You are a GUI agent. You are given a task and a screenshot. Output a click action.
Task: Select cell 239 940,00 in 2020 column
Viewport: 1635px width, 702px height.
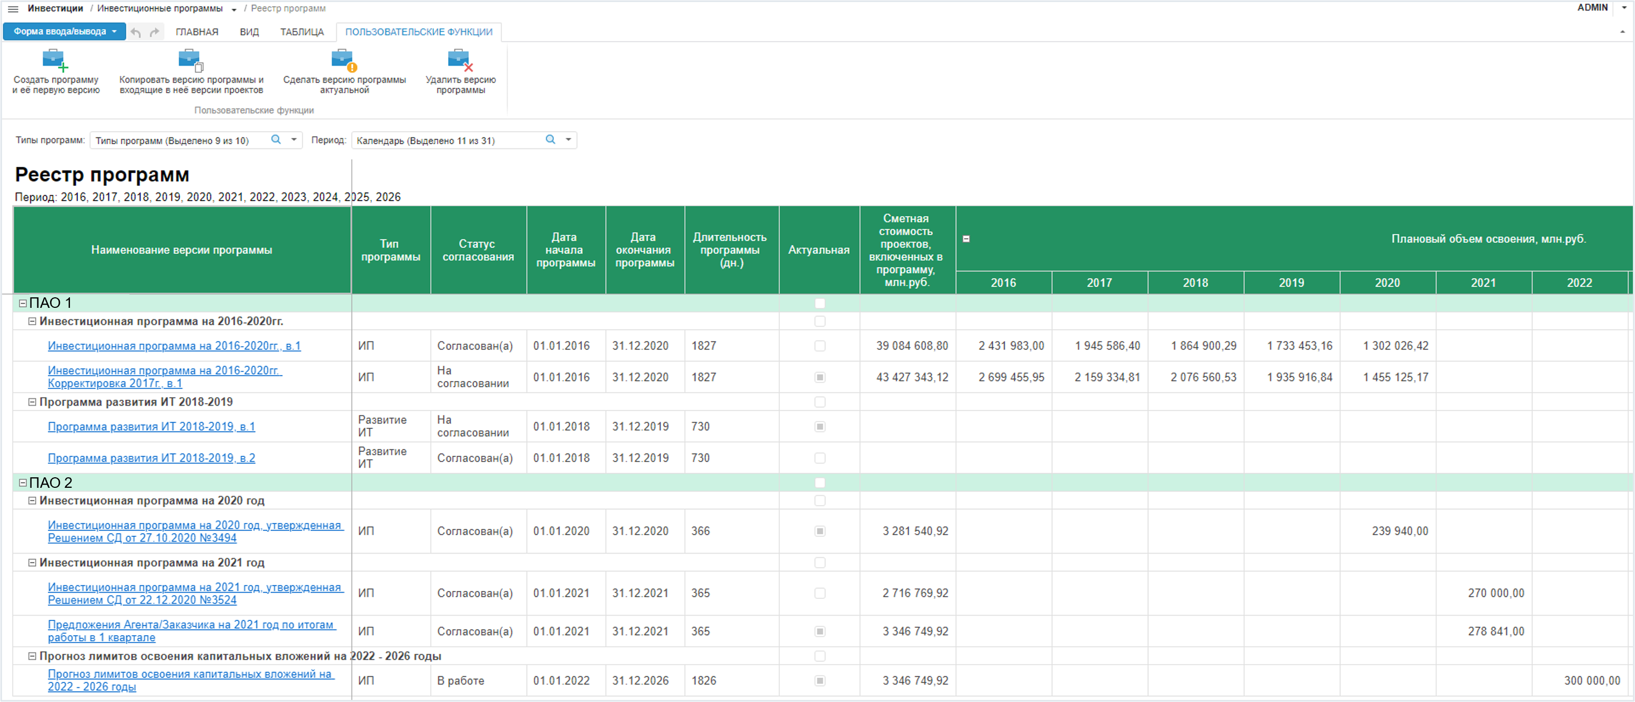(1387, 531)
